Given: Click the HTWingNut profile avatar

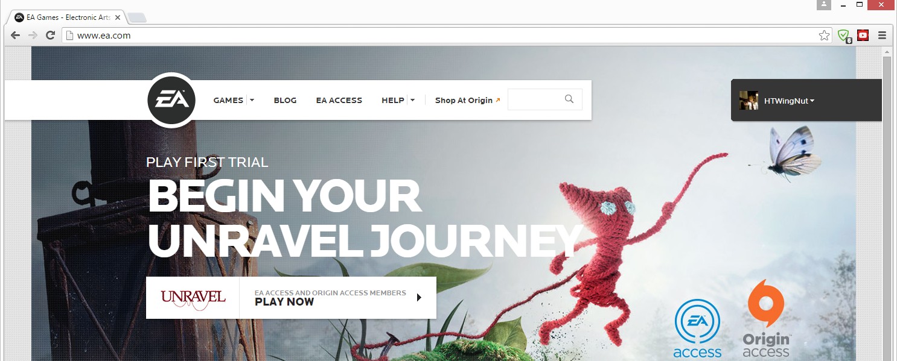Looking at the screenshot, I should [749, 101].
